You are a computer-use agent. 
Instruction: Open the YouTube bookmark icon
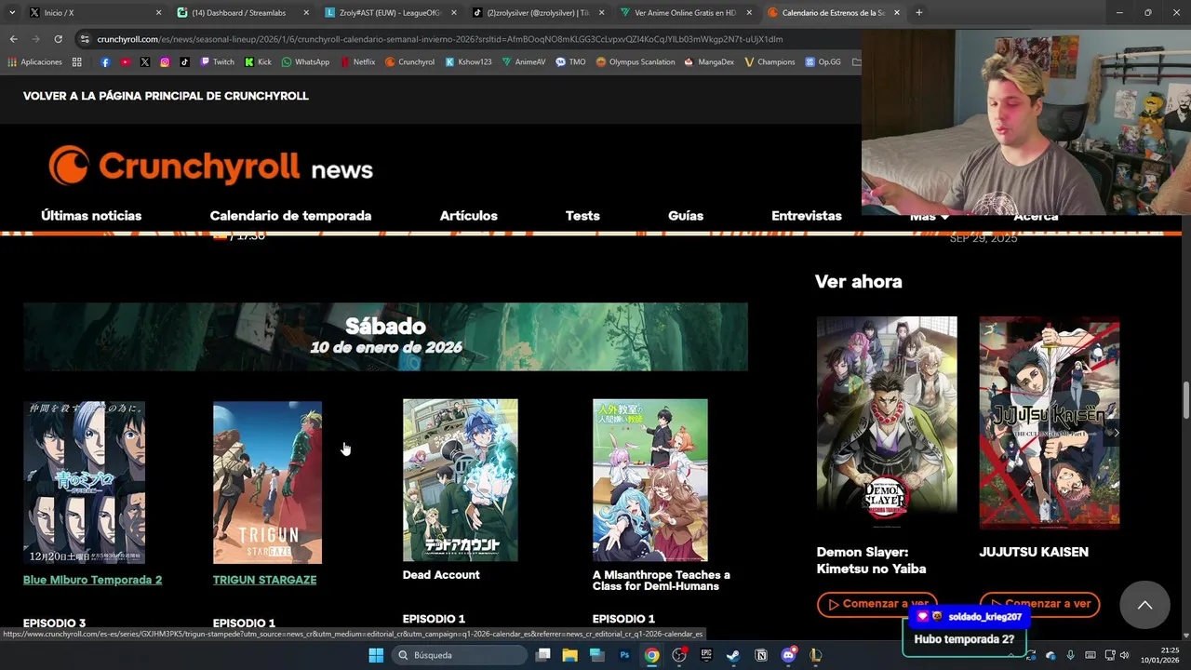125,62
